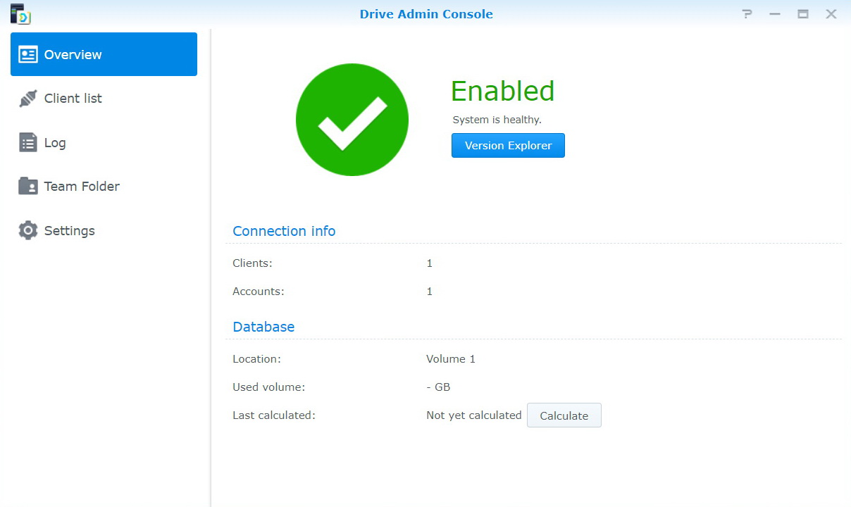This screenshot has width=851, height=507.
Task: Click the Connection info heading
Action: coord(284,231)
